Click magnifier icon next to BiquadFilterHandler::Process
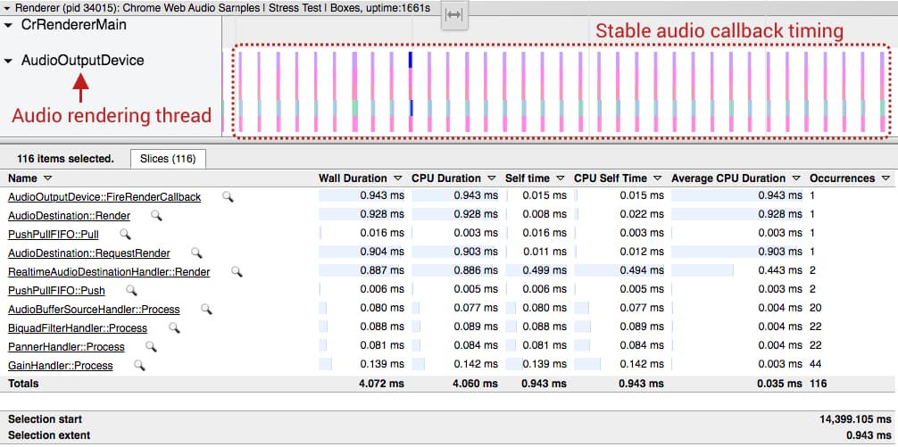Image resolution: width=898 pixels, height=447 pixels. click(x=174, y=327)
